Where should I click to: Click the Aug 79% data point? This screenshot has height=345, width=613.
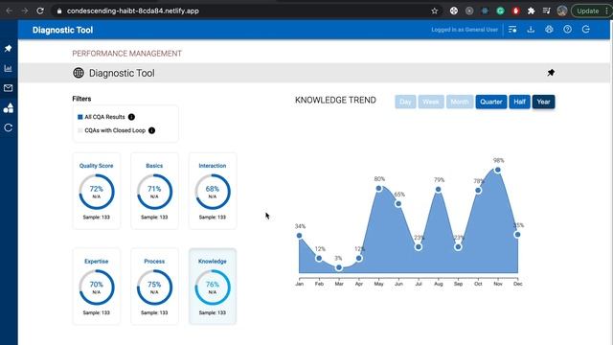pos(439,190)
